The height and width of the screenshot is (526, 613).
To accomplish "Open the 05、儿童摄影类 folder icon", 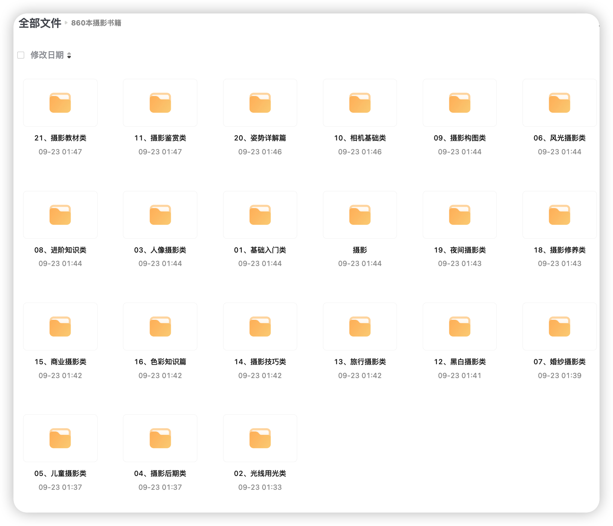I will pos(60,438).
